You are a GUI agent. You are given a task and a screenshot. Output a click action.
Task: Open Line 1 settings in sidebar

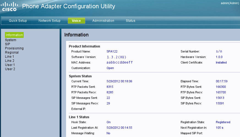pos(10,57)
